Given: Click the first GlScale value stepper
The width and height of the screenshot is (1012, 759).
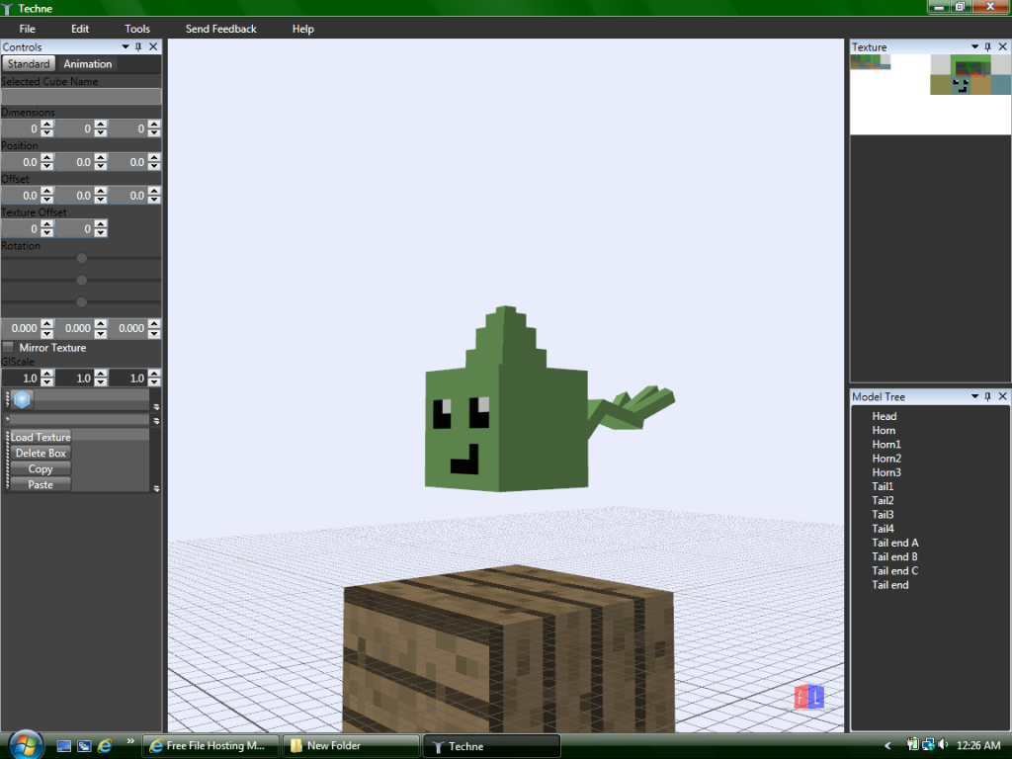Looking at the screenshot, I should (46, 379).
